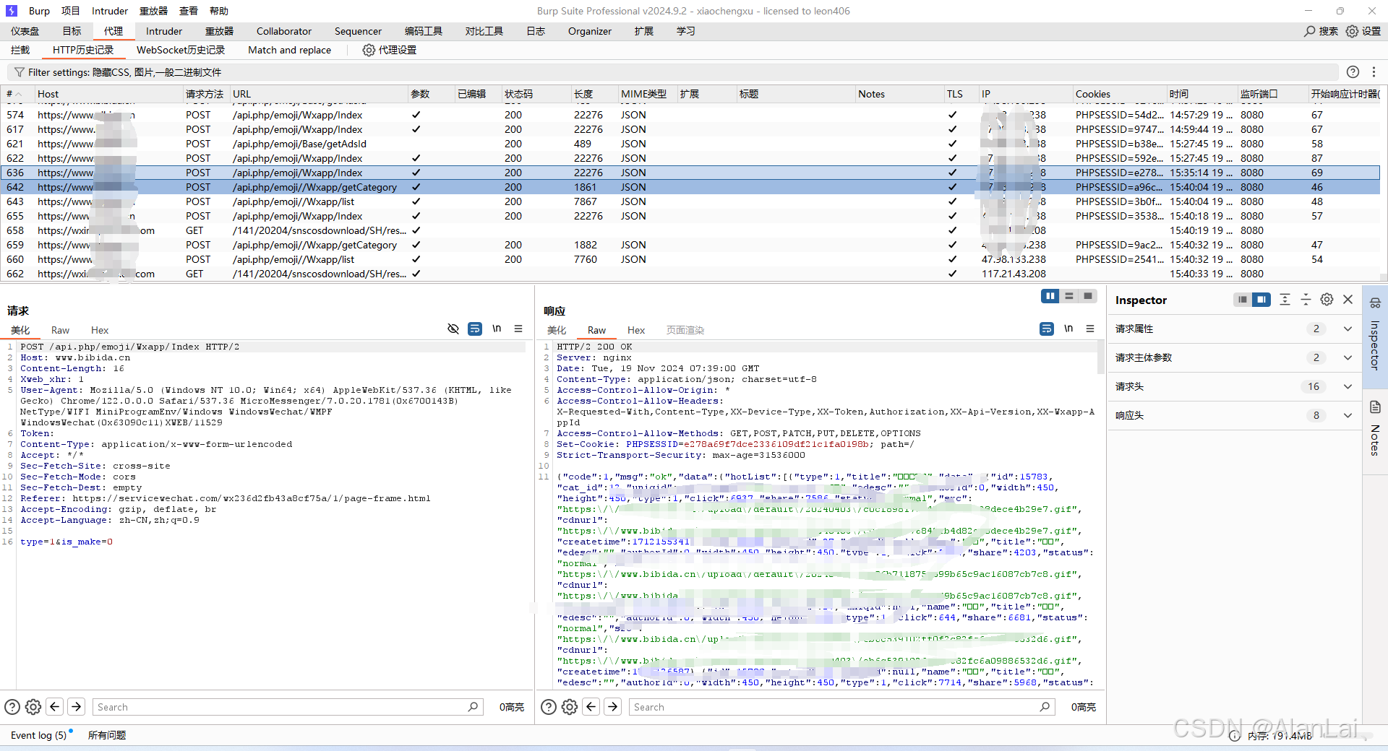The width and height of the screenshot is (1388, 751).
Task: Switch to WebSocket历史记录 tab
Action: tap(181, 50)
